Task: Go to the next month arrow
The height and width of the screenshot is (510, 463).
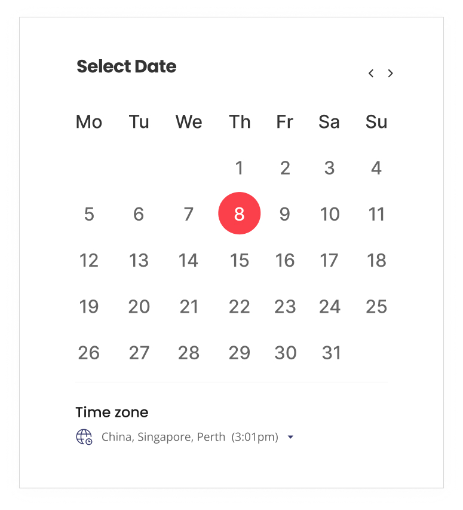Action: [x=391, y=74]
